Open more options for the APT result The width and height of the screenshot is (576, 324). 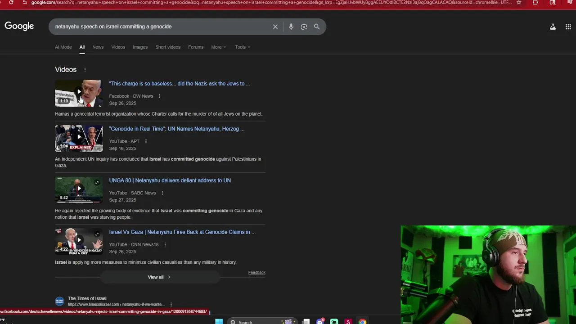click(x=146, y=141)
